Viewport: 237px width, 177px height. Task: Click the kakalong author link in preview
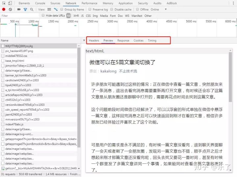[x=108, y=71]
